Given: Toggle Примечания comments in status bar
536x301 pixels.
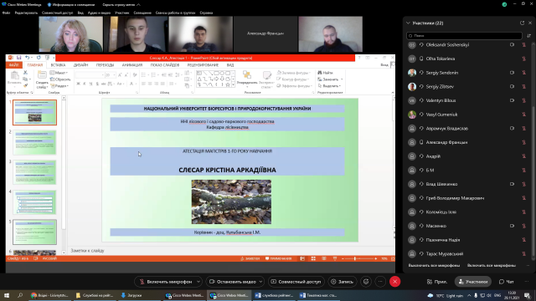Looking at the screenshot, I should [278, 258].
